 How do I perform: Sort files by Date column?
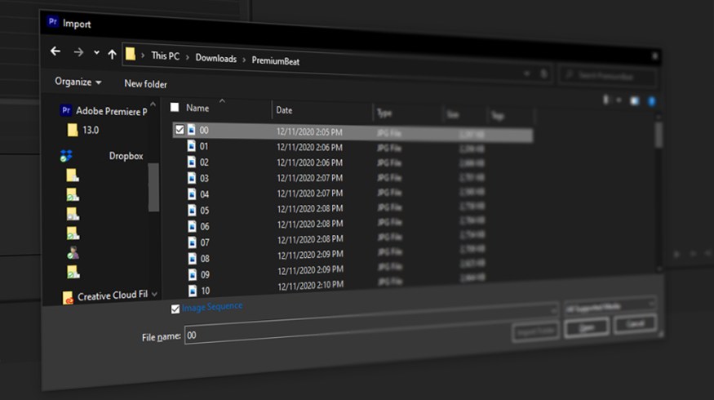[x=284, y=110]
